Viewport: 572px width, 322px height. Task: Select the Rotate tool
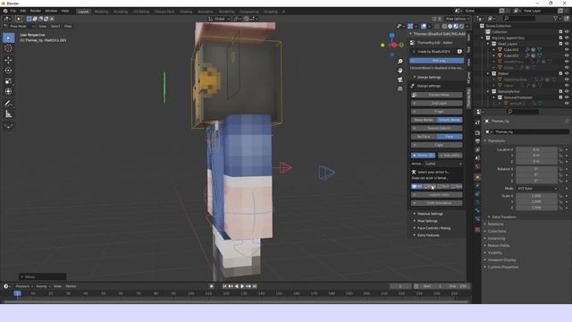(x=8, y=71)
